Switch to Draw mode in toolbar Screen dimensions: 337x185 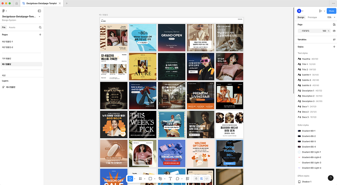196,179
